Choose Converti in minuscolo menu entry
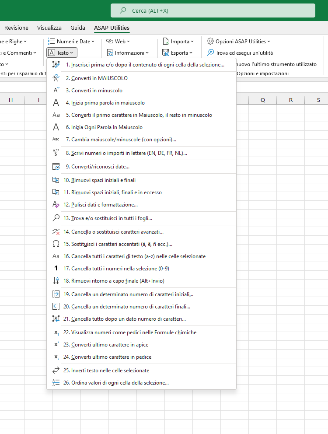The height and width of the screenshot is (434, 328). tap(97, 91)
